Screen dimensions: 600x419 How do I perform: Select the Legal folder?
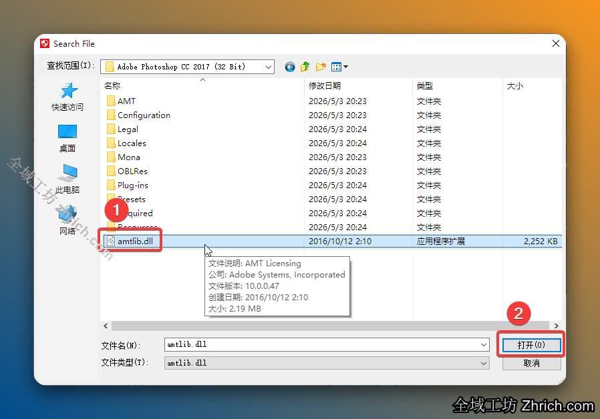[x=128, y=129]
